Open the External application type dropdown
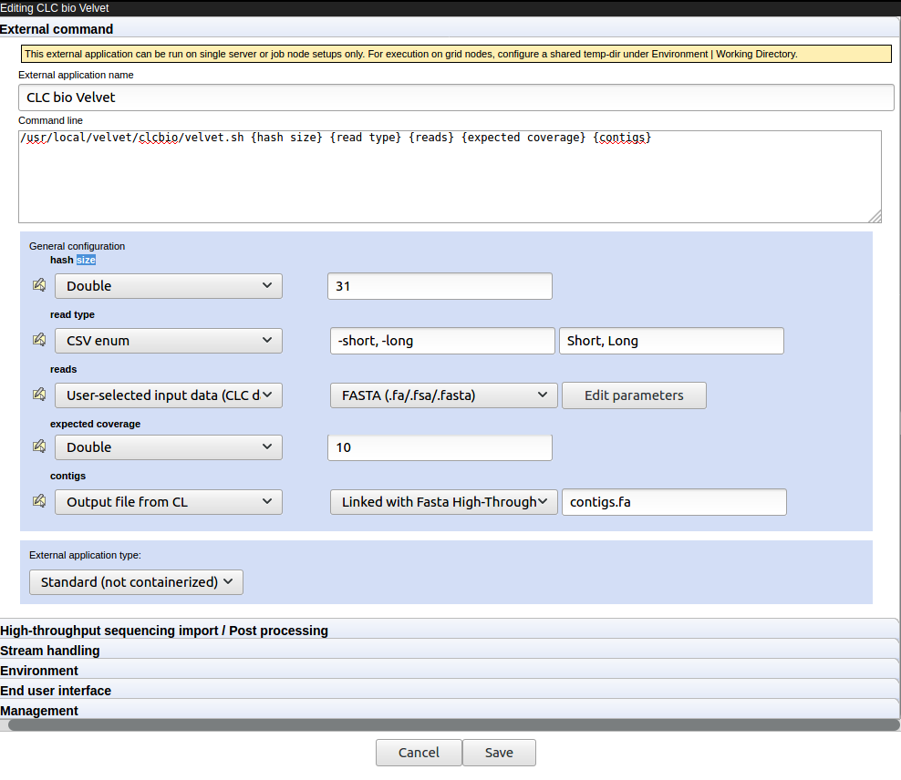Screen dimensions: 901x780 point(135,581)
